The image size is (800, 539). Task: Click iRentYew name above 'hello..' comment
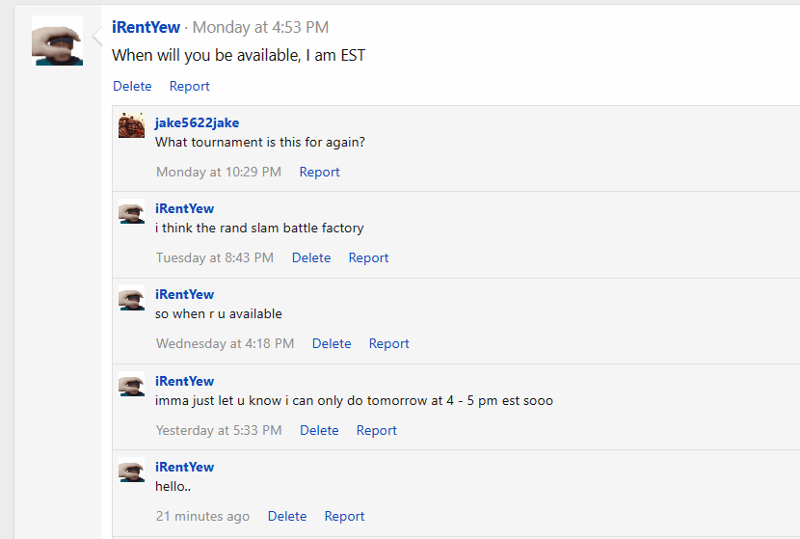tap(185, 467)
